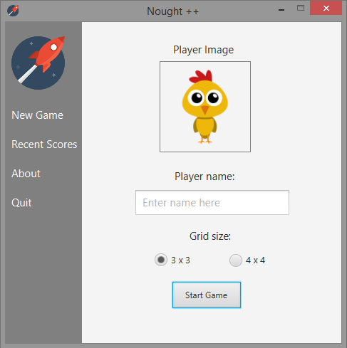
Task: Focus the player name input field
Action: 212,203
